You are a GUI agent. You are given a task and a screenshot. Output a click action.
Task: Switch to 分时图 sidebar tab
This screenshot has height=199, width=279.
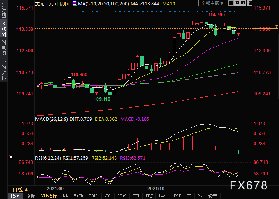coord(3,10)
